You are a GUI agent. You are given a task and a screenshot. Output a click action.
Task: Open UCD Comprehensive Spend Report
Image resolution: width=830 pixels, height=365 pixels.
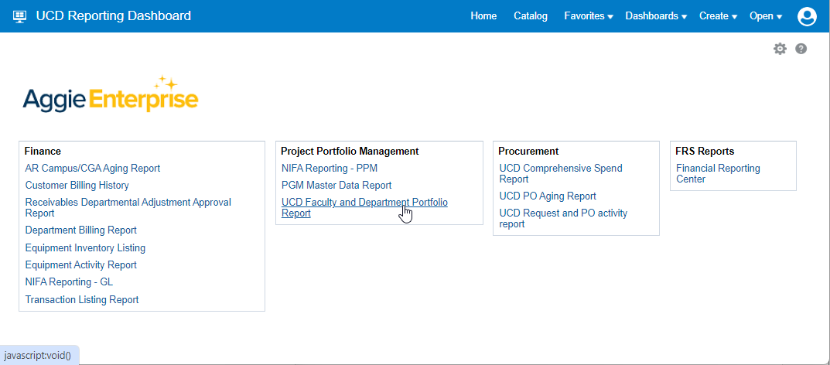561,173
